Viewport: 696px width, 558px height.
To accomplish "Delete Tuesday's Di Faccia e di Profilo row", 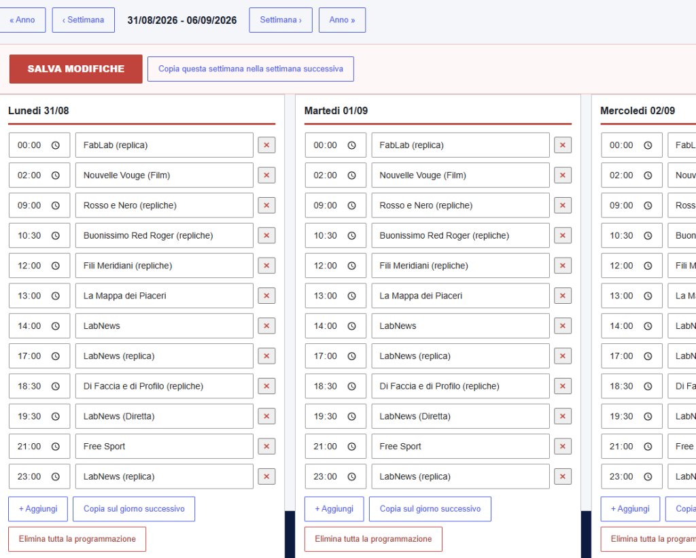I will point(562,386).
